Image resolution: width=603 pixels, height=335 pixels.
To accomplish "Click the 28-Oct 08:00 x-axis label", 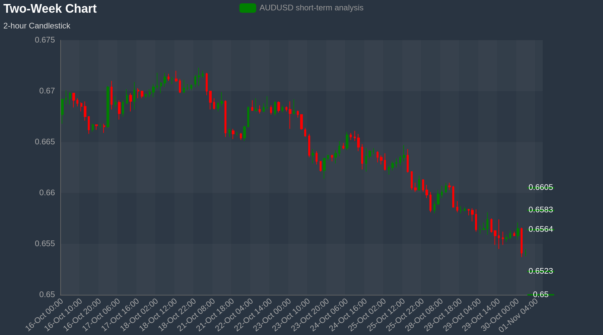I will 424,315.
